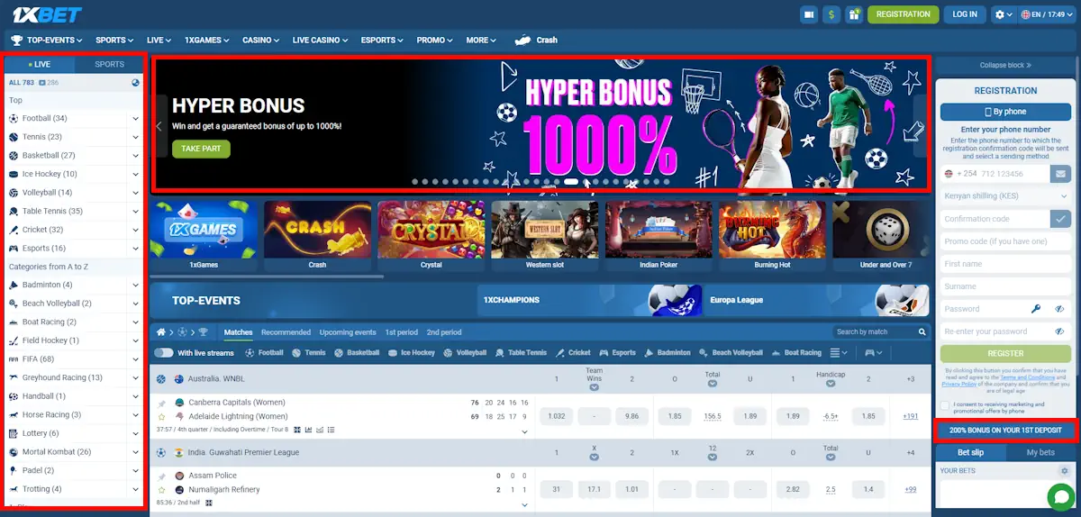Click the green REGISTRATION button
The width and height of the screenshot is (1081, 517).
[903, 14]
